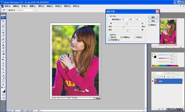
Task: Toggle the Preview checkbox in Color Balance
Action: 149,25
